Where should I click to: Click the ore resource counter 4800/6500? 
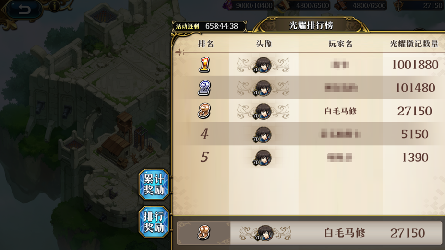[x=303, y=5]
